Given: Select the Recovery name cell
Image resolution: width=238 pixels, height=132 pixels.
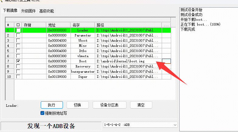Looking at the screenshot, I should click(x=83, y=66).
